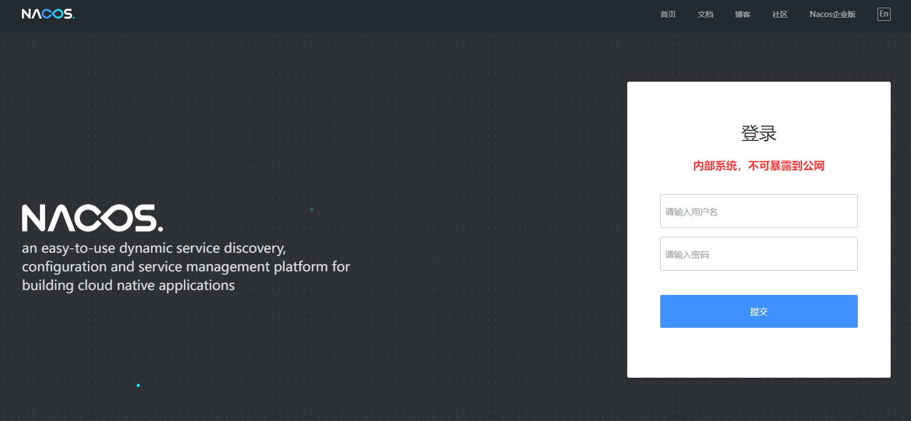Focus the 请输入密码 password field
911x421 pixels.
758,254
